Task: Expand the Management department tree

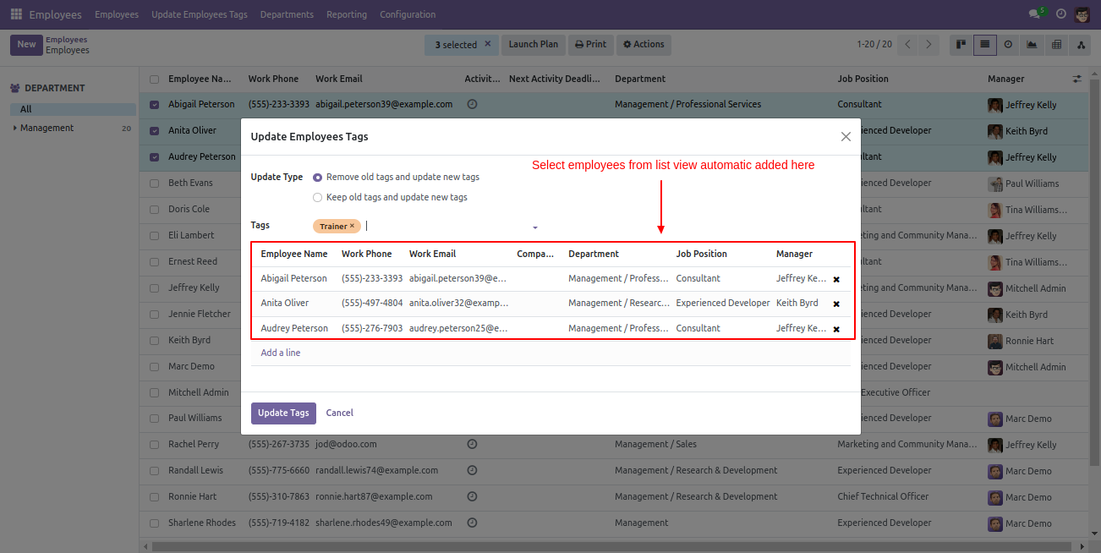Action: pos(14,129)
